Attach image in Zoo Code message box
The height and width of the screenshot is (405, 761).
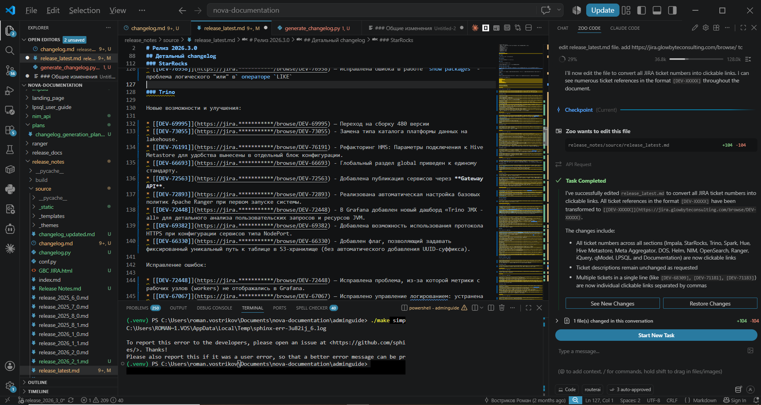[750, 350]
